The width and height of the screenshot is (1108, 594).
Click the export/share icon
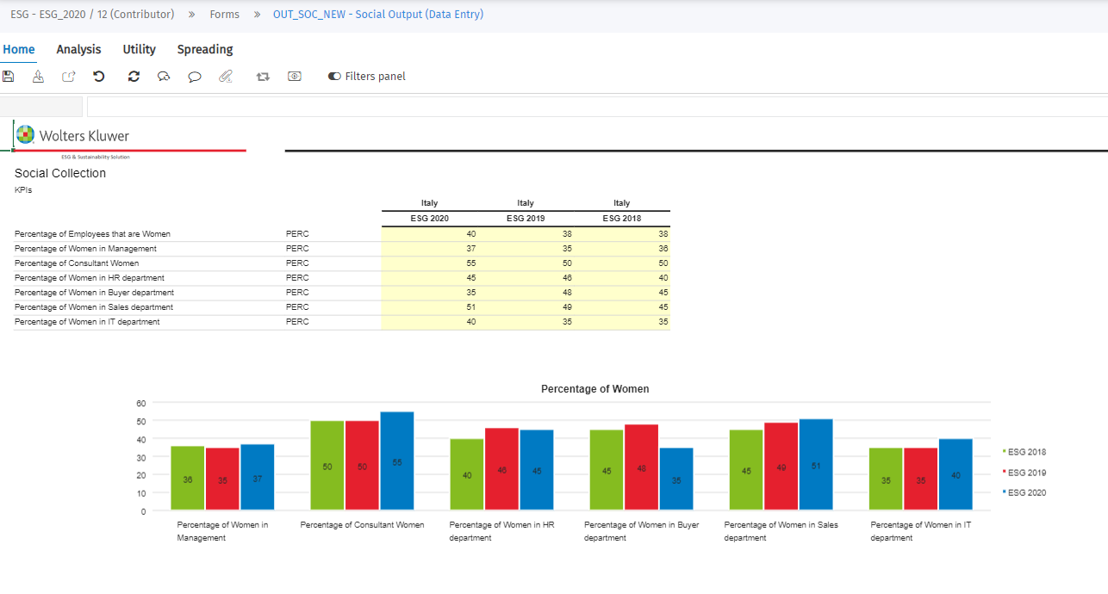click(68, 76)
